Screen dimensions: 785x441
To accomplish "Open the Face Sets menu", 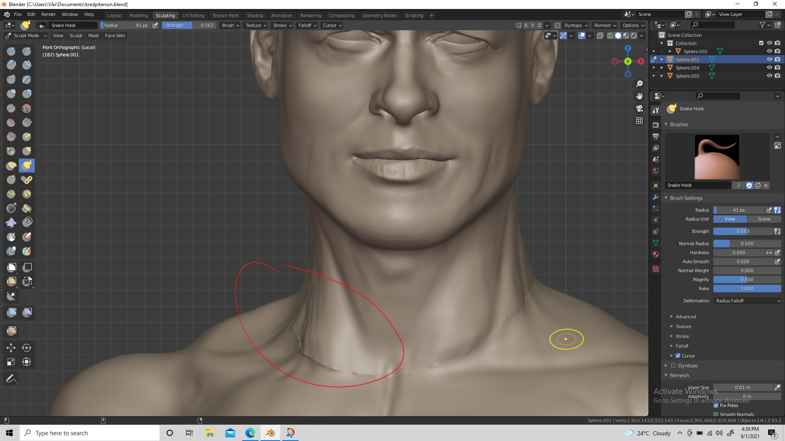I will point(115,36).
